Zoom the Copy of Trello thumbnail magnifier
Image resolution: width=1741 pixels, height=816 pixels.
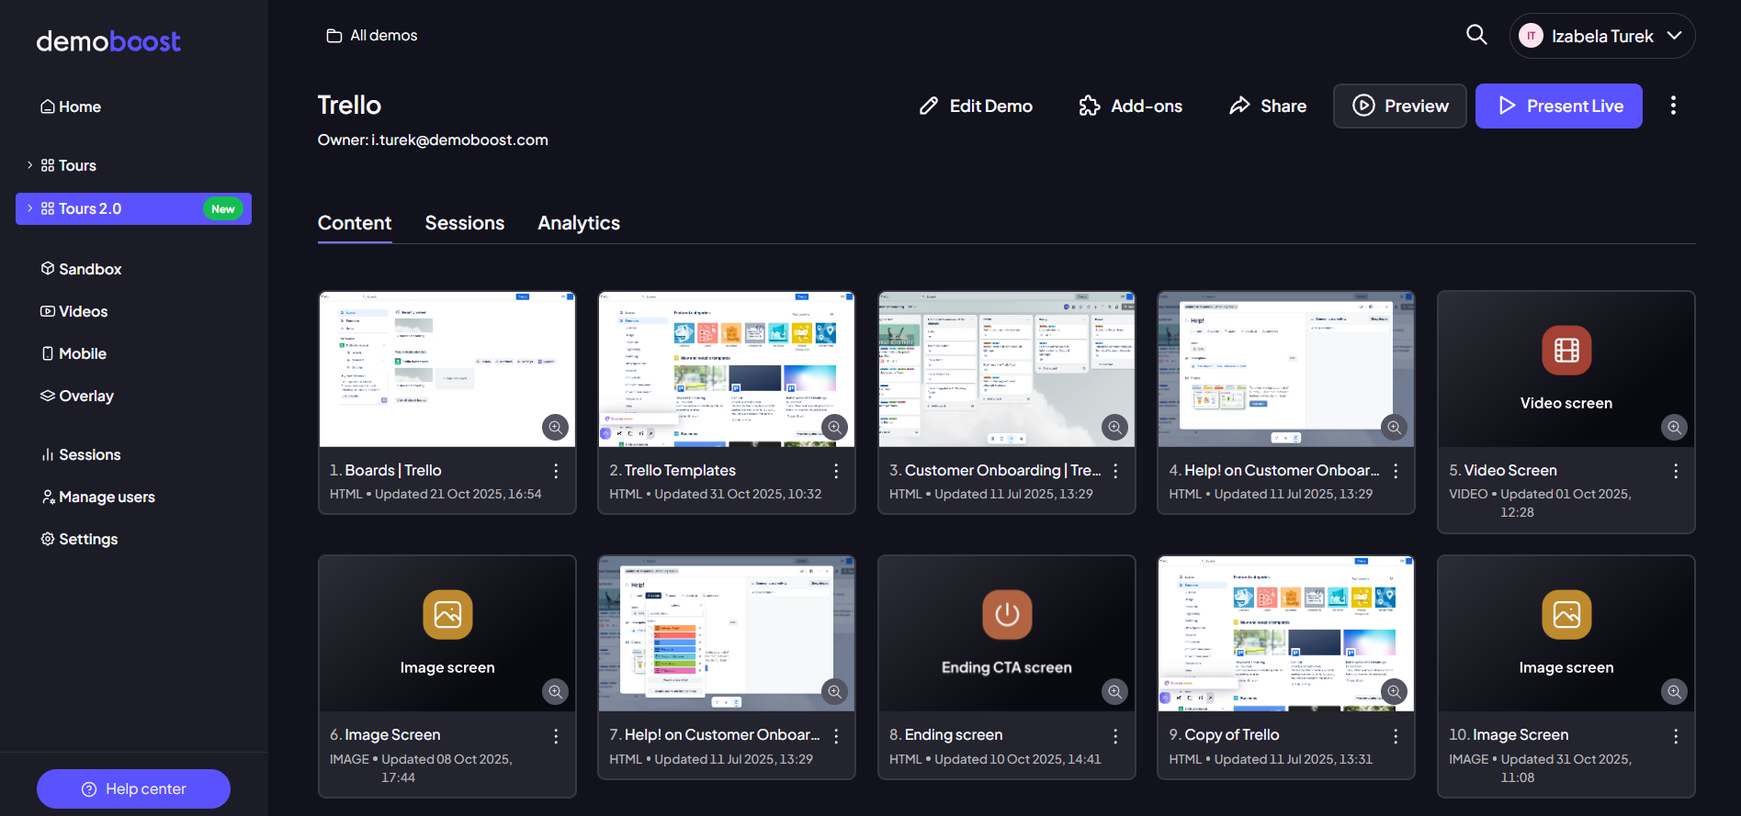pyautogui.click(x=1394, y=691)
